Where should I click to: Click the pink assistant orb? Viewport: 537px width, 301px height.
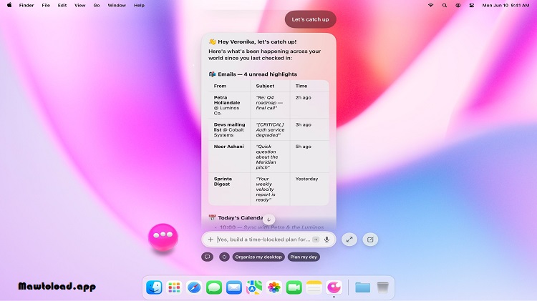[x=163, y=237]
